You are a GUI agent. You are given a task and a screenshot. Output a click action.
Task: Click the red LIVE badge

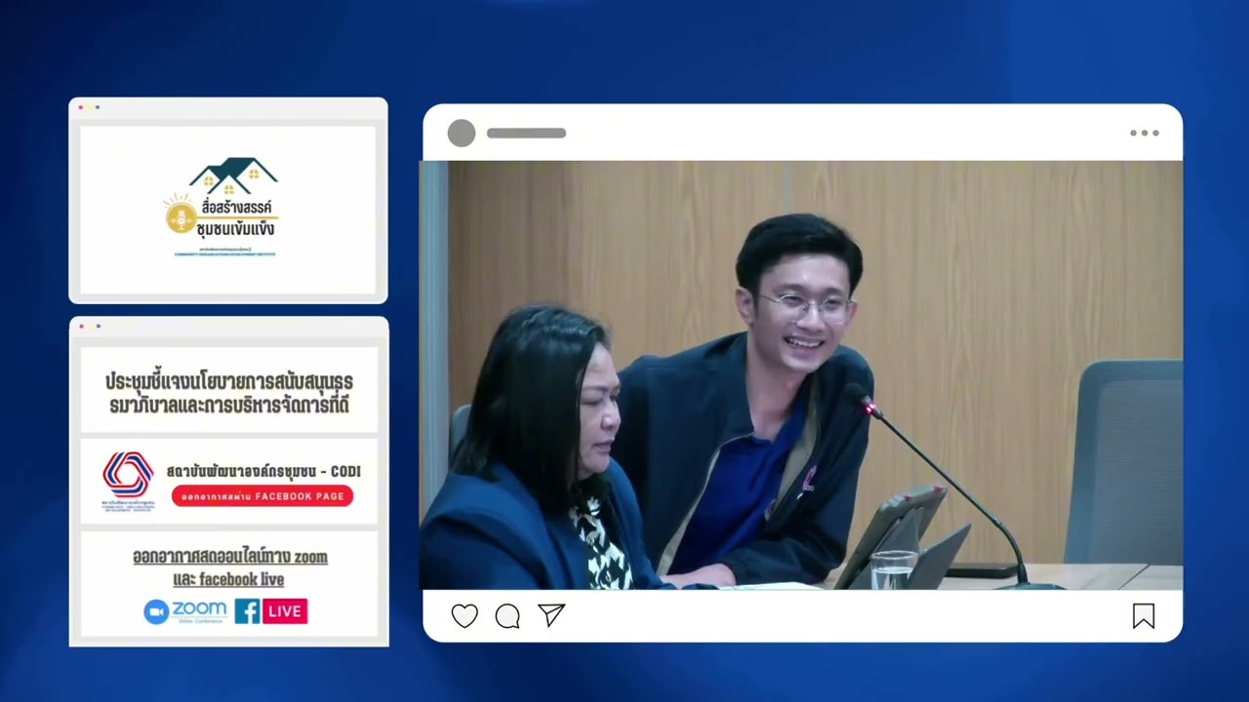pyautogui.click(x=285, y=611)
